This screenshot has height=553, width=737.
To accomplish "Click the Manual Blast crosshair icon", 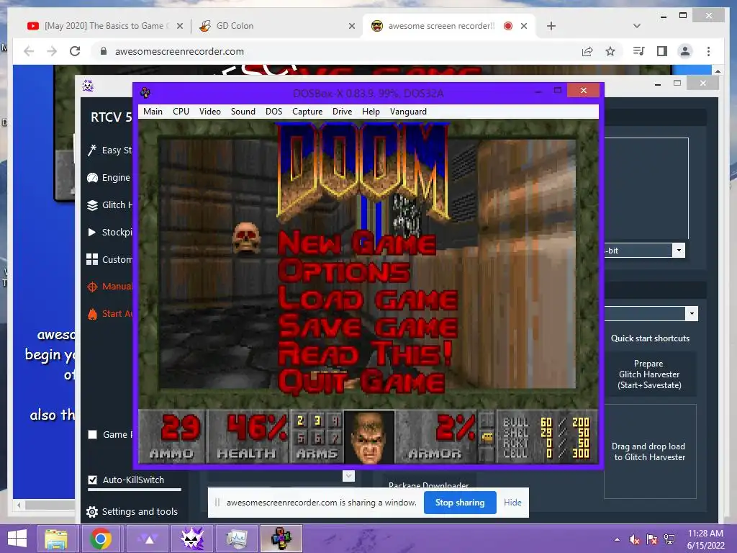I will coord(92,287).
